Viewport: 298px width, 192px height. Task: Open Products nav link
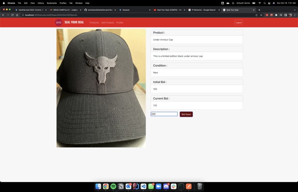(94, 22)
